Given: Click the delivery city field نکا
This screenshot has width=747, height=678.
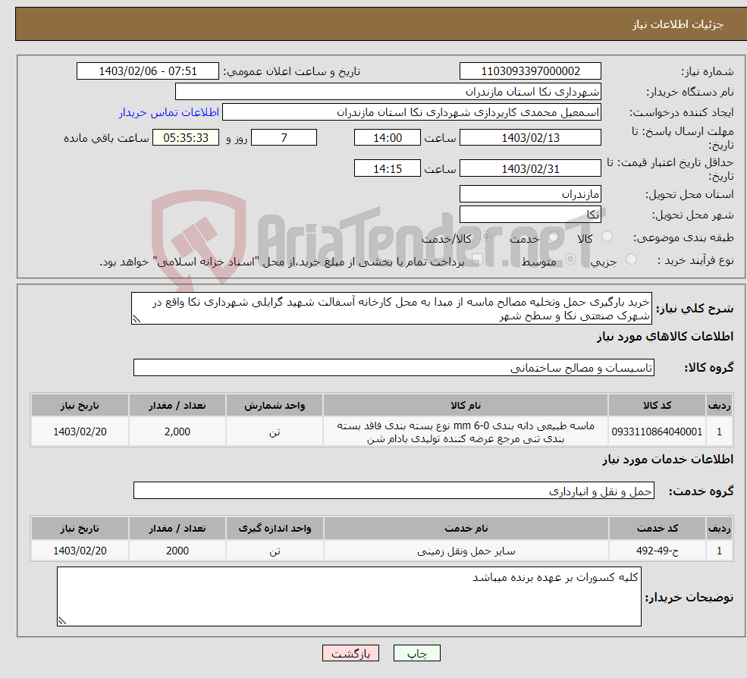Looking at the screenshot, I should [x=530, y=215].
